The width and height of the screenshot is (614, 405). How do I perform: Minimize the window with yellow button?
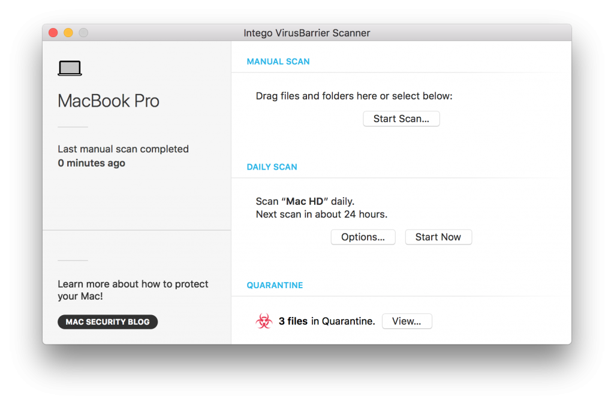(68, 33)
